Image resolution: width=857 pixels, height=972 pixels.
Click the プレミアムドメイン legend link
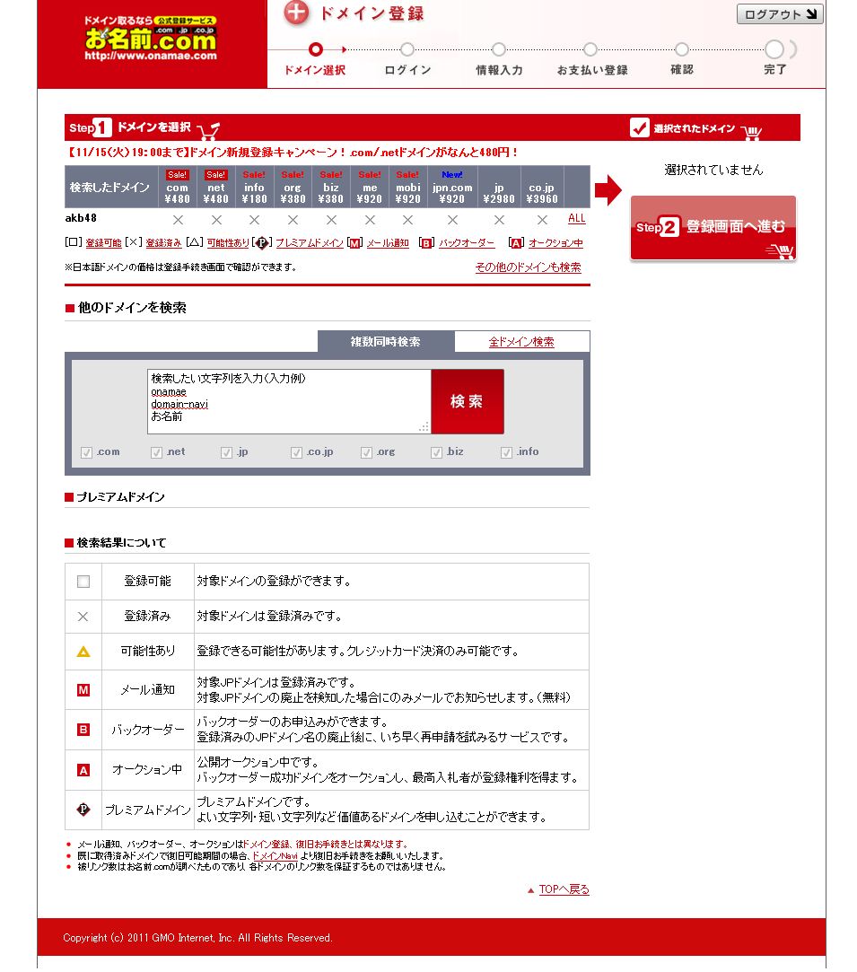[310, 243]
